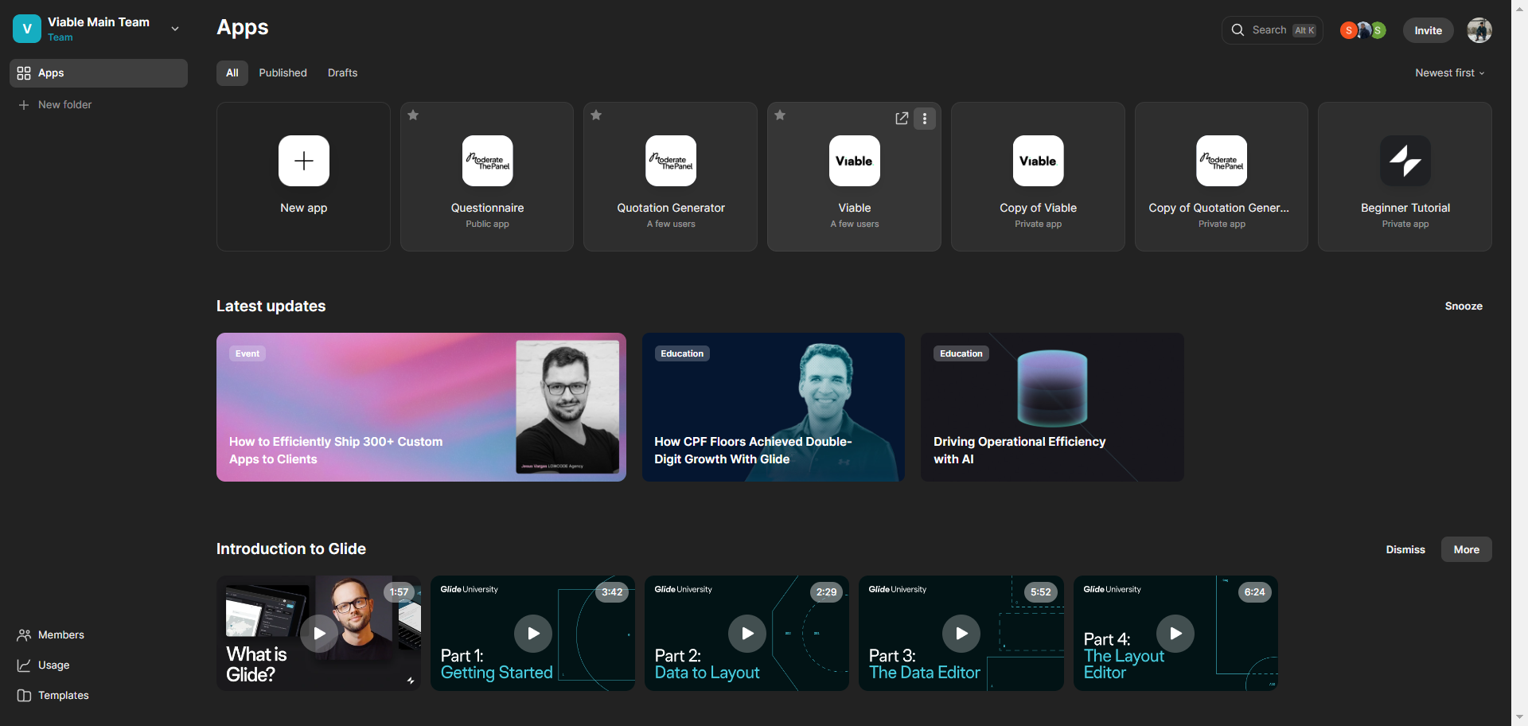
Task: Play Part 1: Getting Started video
Action: pyautogui.click(x=533, y=634)
